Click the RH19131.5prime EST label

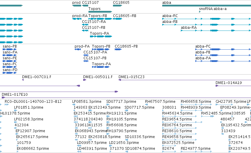coord(122,113)
